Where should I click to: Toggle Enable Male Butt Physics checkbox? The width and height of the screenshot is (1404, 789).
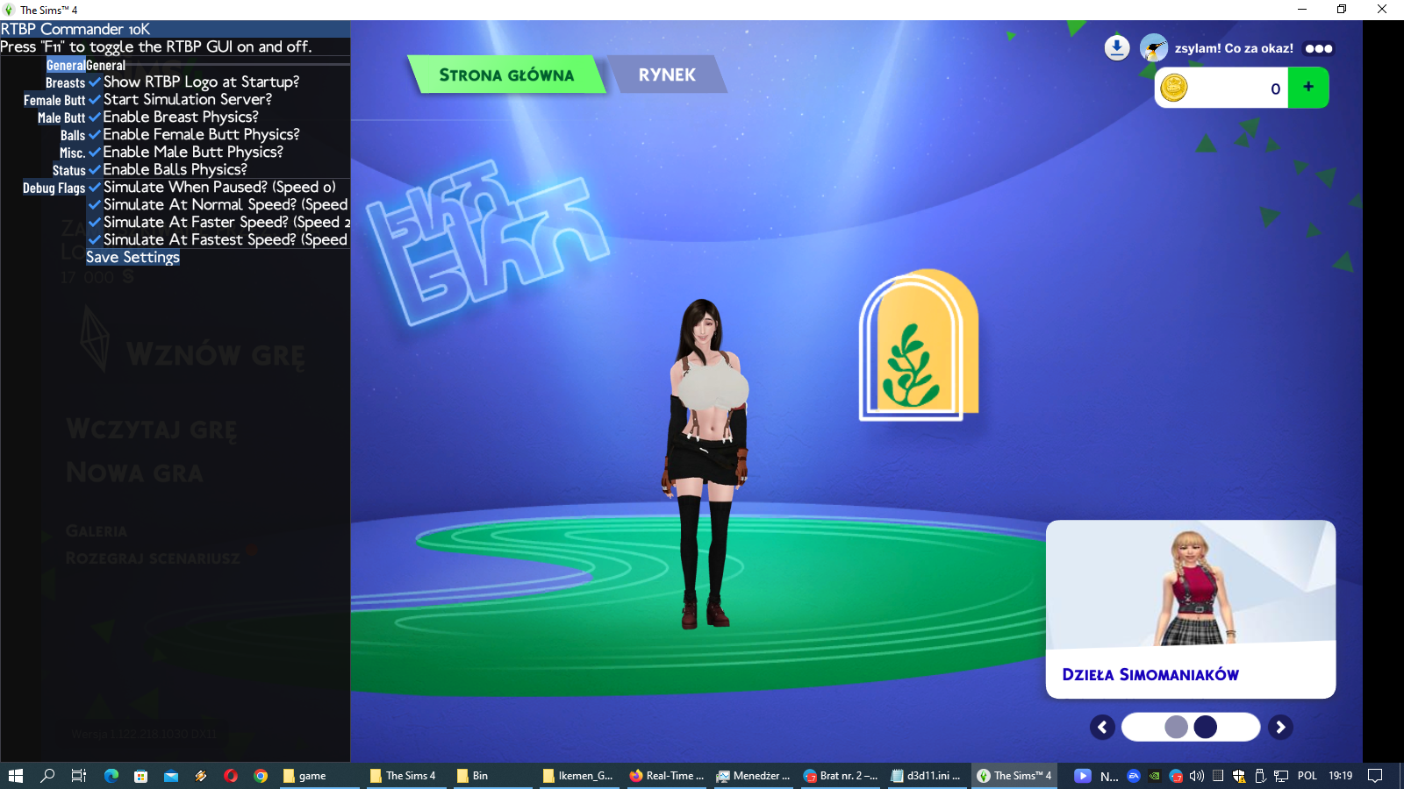[x=95, y=152]
